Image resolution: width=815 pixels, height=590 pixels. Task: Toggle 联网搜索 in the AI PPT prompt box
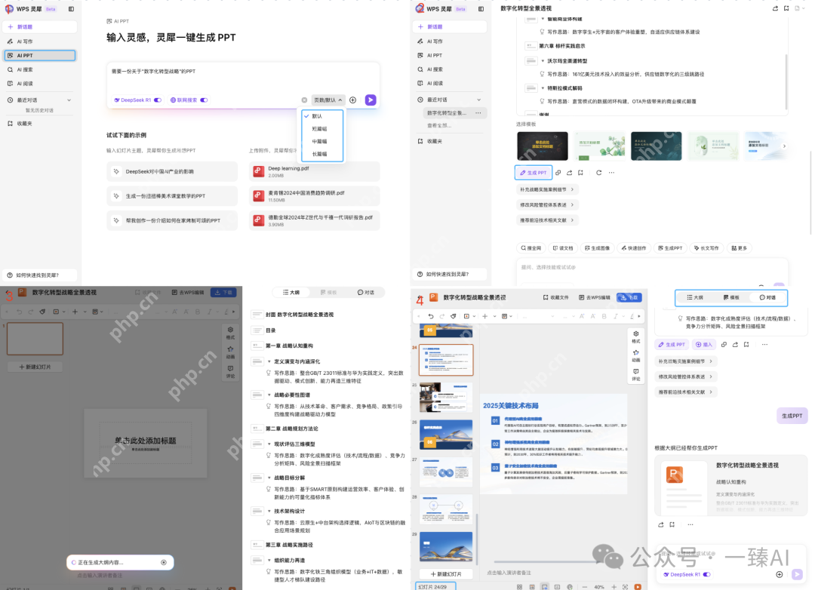click(204, 100)
